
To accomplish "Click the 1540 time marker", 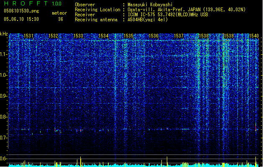I will point(254,36).
